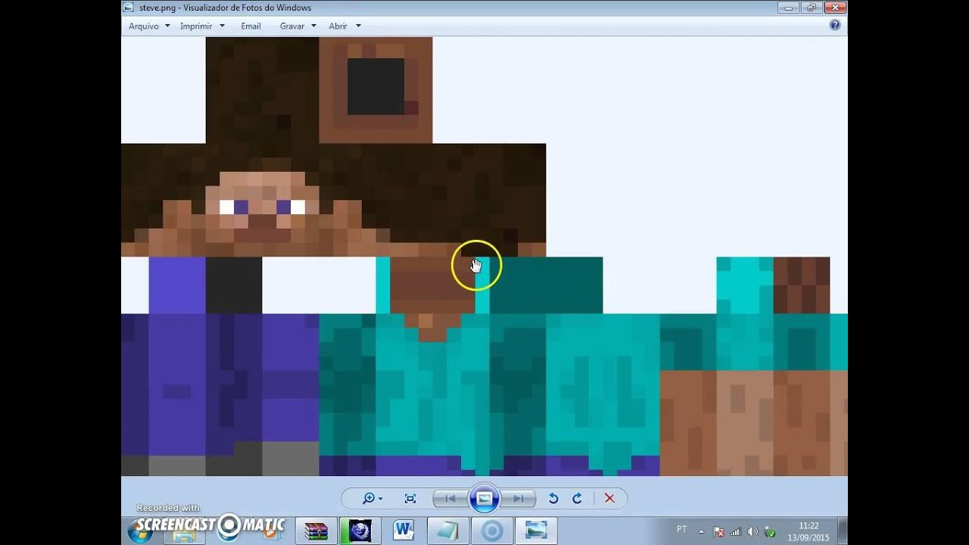This screenshot has height=545, width=969.
Task: Expand the Imprimir dropdown
Action: click(201, 26)
